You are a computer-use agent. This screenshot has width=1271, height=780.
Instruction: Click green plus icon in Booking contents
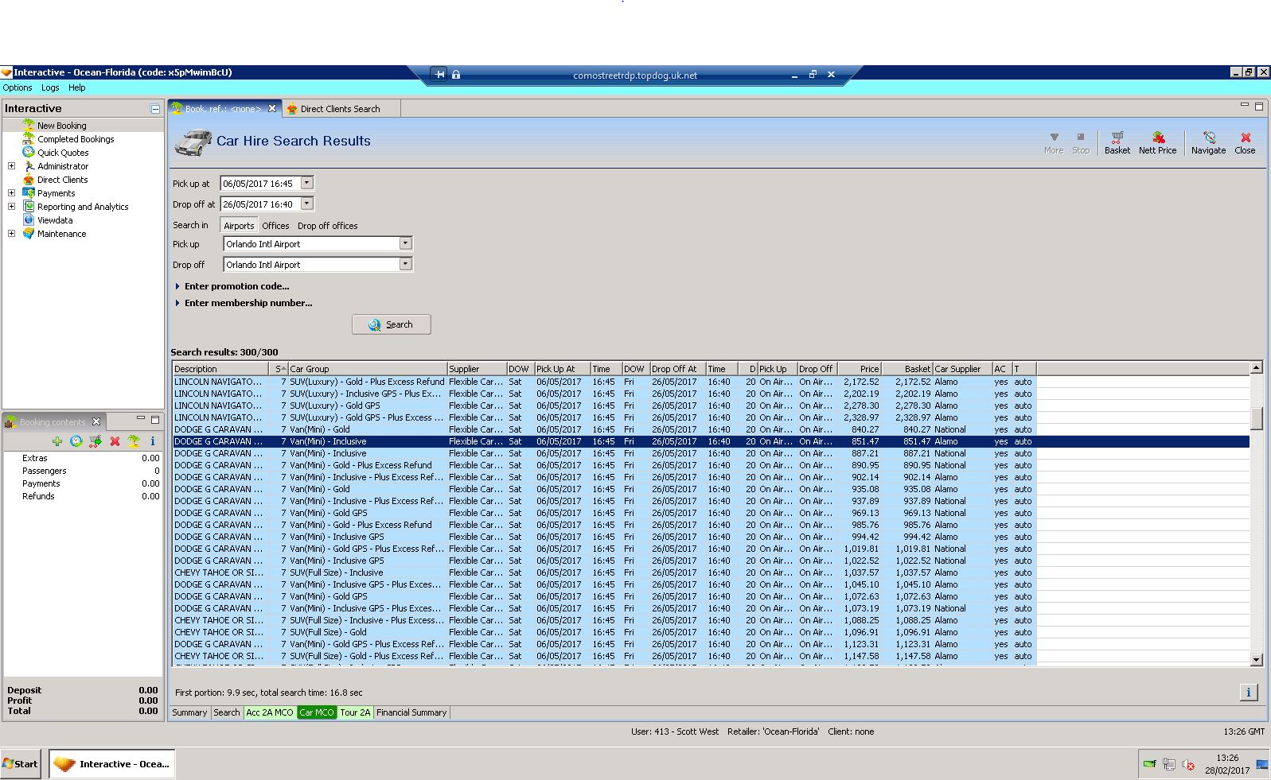click(57, 441)
